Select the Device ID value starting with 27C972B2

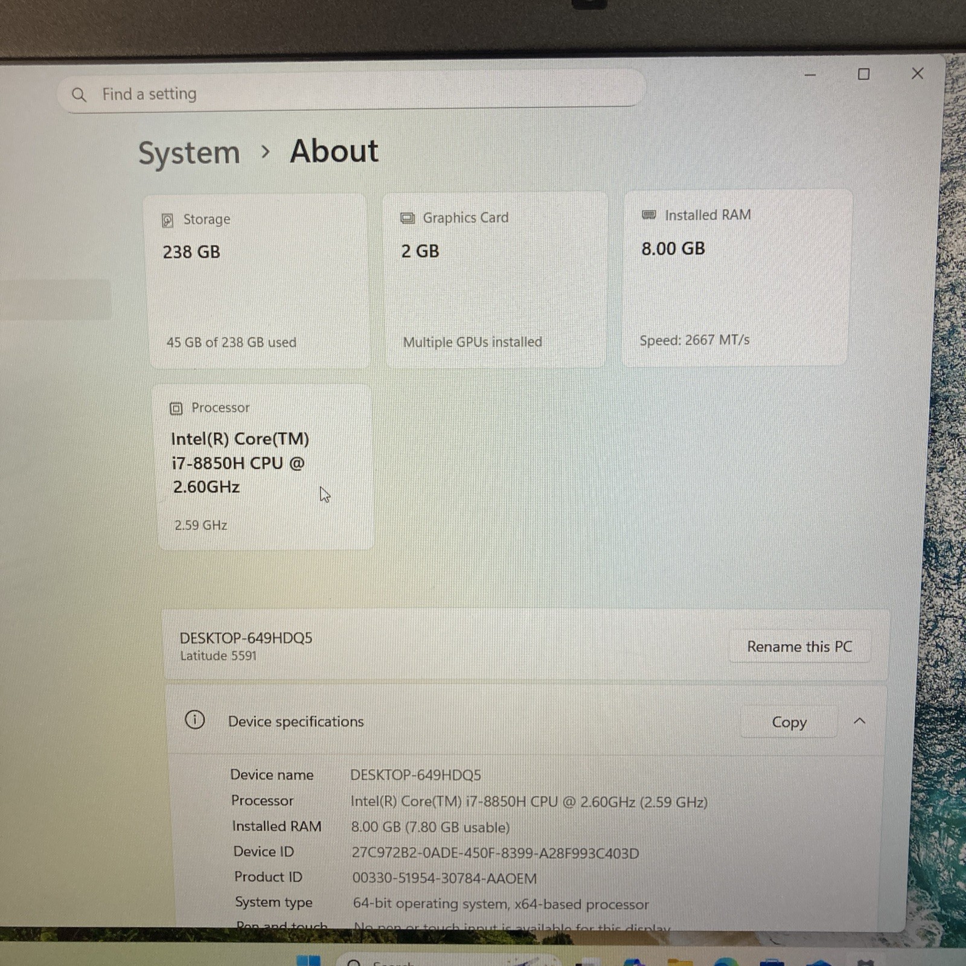click(495, 853)
